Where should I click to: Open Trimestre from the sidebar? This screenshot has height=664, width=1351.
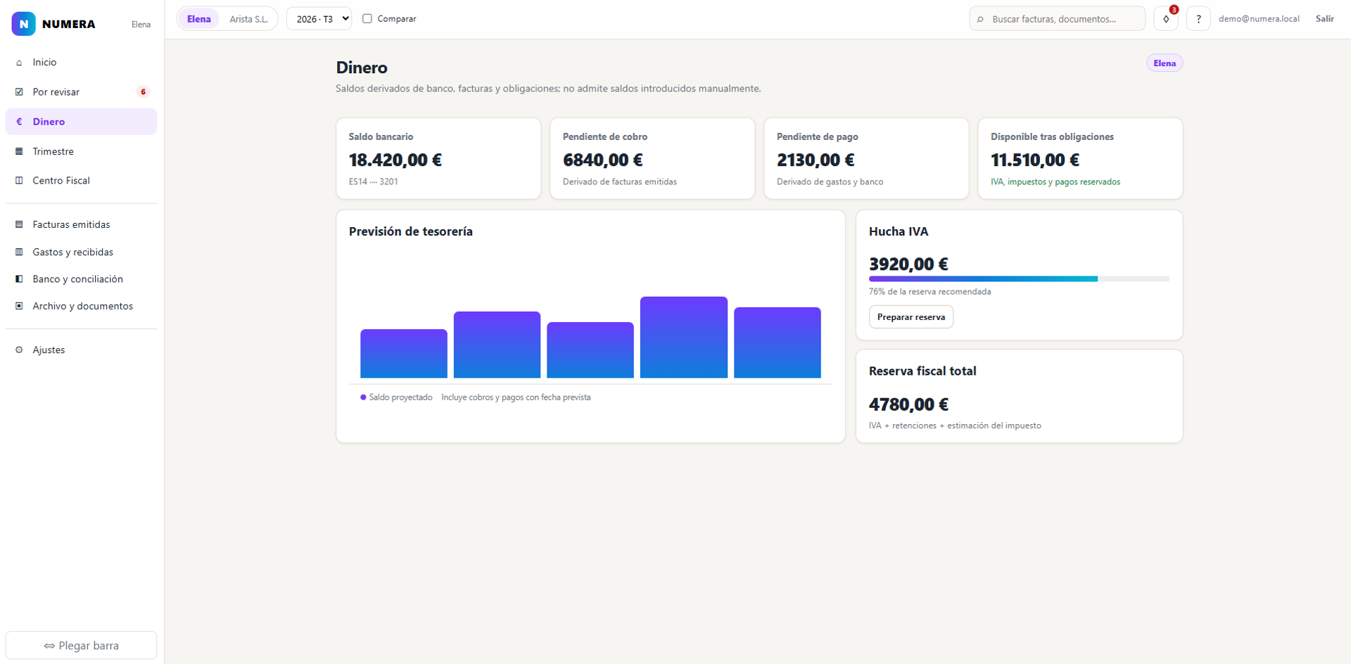81,151
